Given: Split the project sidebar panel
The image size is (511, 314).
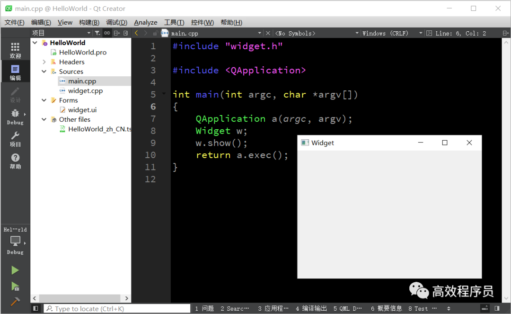Looking at the screenshot, I should point(117,33).
